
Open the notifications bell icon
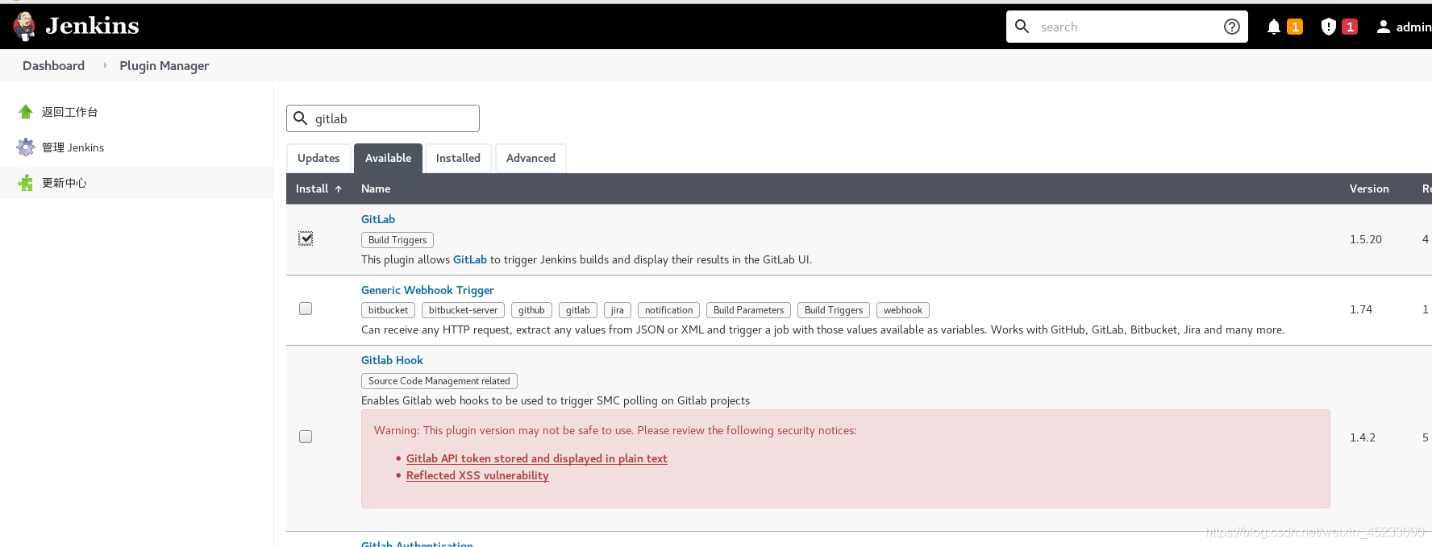coord(1274,27)
